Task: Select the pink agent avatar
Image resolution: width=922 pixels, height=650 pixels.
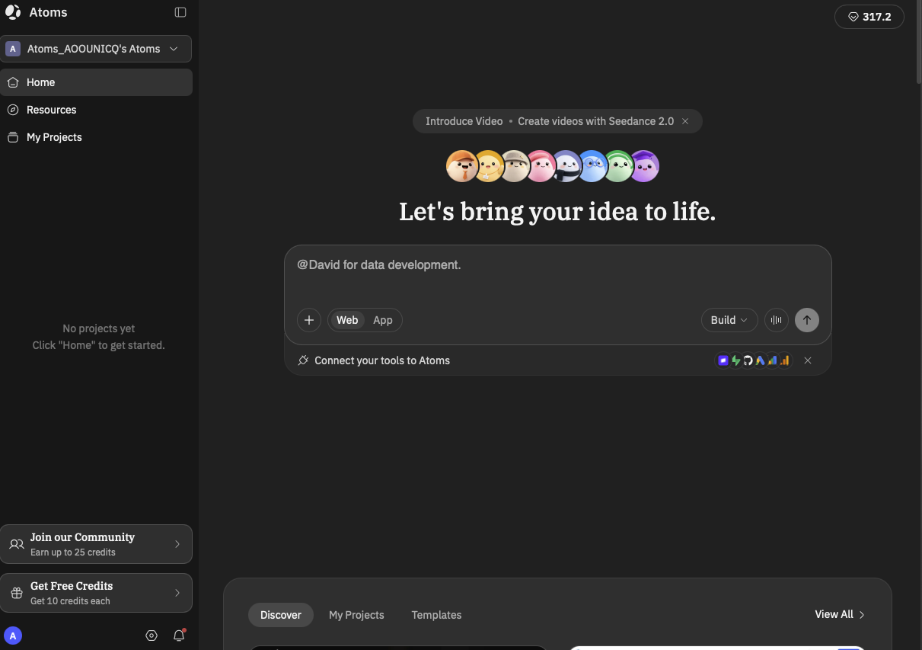Action: [x=541, y=166]
